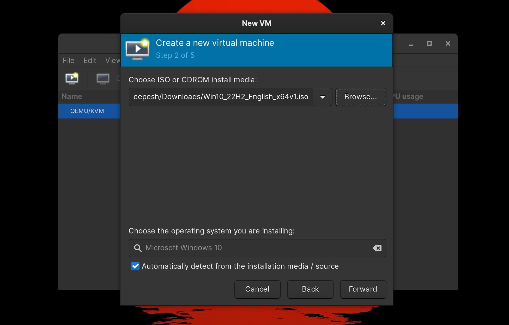
Task: Click the Create new virtual machine toolbar icon
Action: pyautogui.click(x=72, y=79)
